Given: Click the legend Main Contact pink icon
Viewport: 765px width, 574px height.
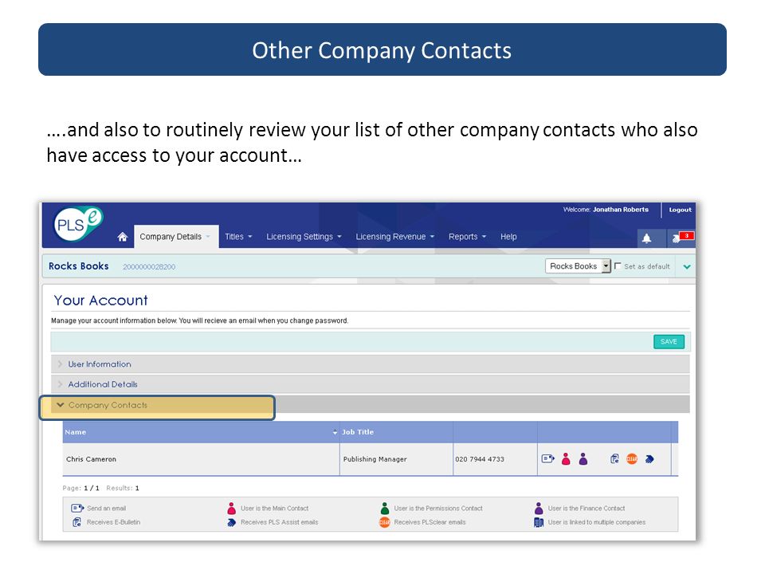Looking at the screenshot, I should (231, 508).
